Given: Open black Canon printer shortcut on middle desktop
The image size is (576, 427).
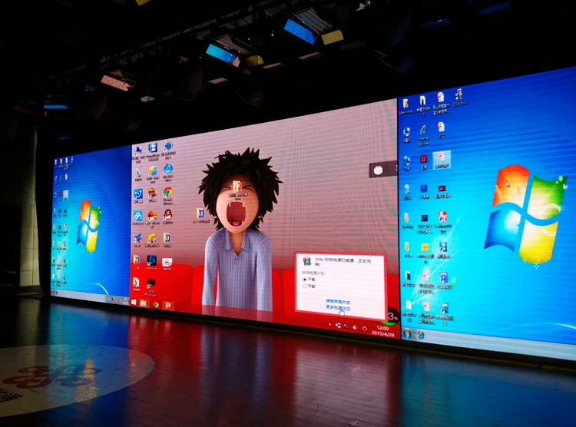Looking at the screenshot, I should pyautogui.click(x=151, y=283).
